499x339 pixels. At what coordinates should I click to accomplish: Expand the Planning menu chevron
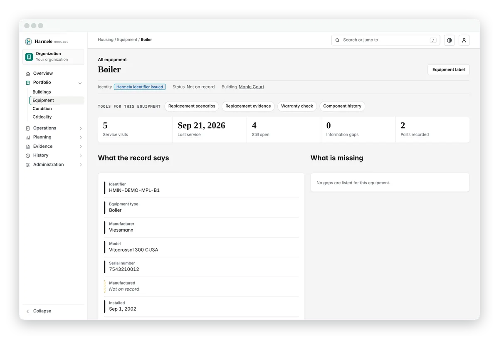(x=81, y=138)
